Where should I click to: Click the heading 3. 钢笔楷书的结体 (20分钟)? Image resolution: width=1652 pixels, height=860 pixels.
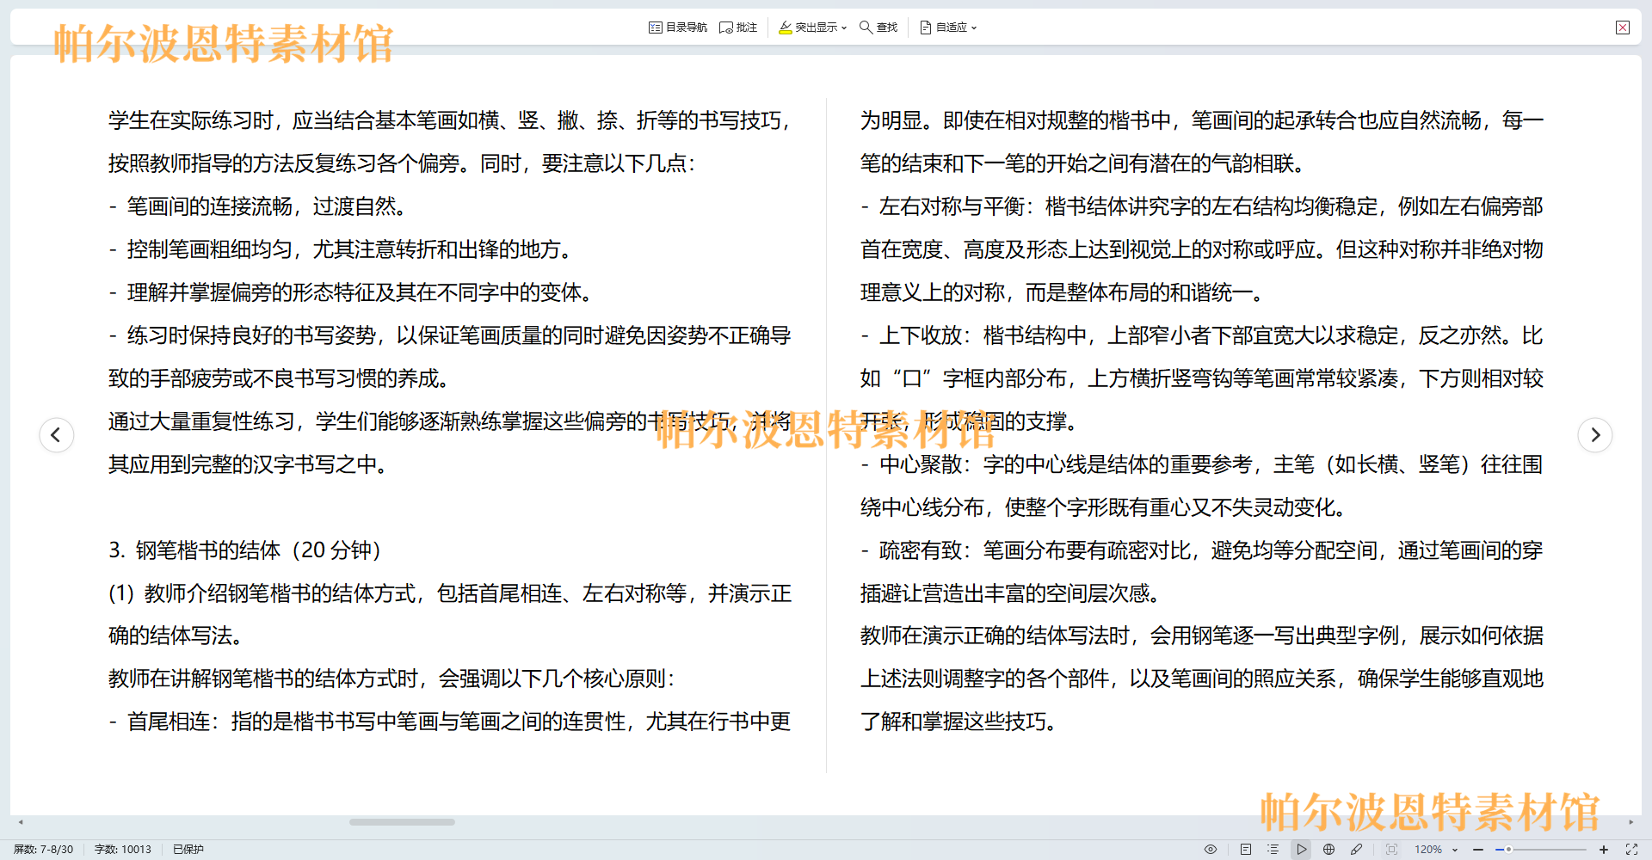pyautogui.click(x=244, y=550)
